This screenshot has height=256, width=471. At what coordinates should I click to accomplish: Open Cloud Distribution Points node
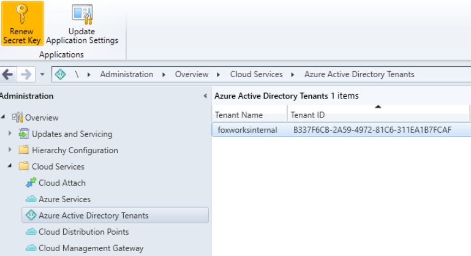(83, 232)
